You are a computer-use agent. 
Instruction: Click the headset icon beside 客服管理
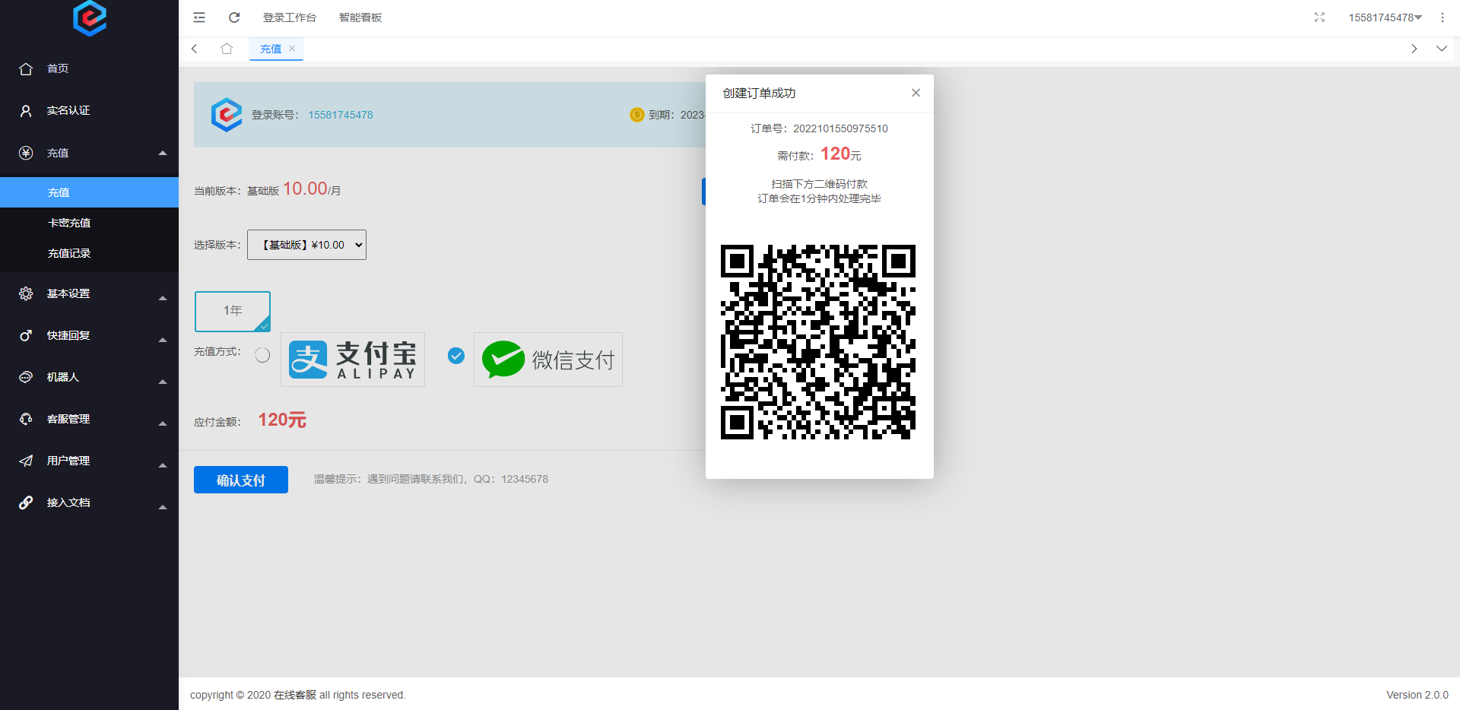tap(26, 419)
